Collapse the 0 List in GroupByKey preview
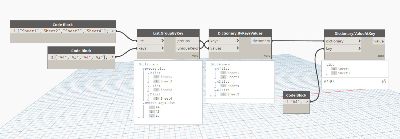The width and height of the screenshot is (400, 139). pyautogui.click(x=148, y=73)
